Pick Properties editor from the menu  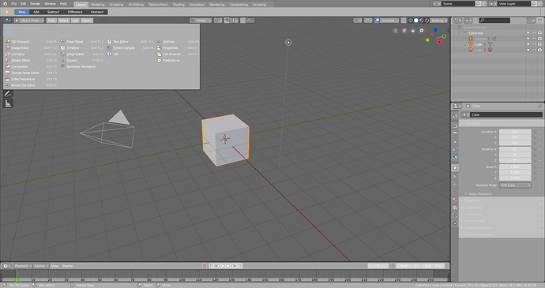tap(178, 48)
